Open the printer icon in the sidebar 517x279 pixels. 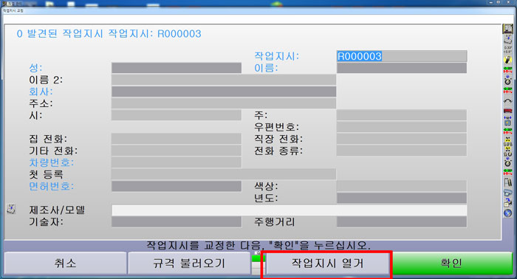pyautogui.click(x=508, y=193)
